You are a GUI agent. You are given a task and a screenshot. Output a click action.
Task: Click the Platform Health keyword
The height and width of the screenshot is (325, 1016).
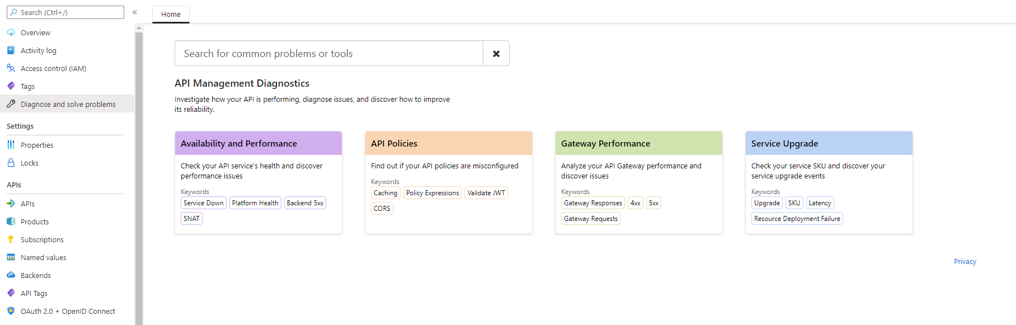[255, 203]
